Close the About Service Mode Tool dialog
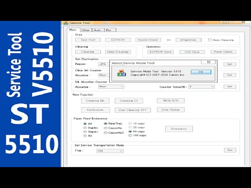 pos(208,62)
